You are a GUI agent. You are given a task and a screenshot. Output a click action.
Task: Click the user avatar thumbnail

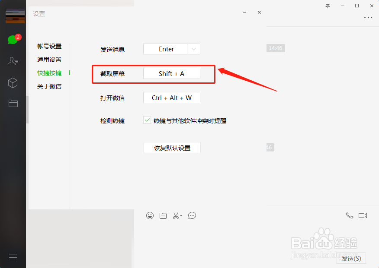pos(15,16)
